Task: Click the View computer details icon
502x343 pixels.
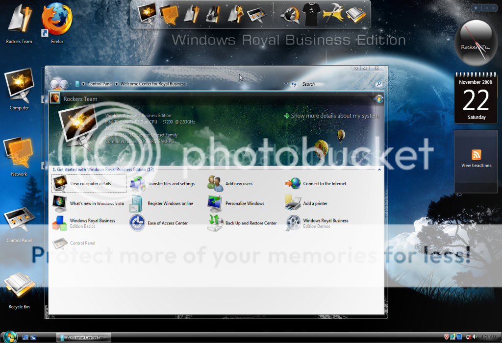Action: 60,183
